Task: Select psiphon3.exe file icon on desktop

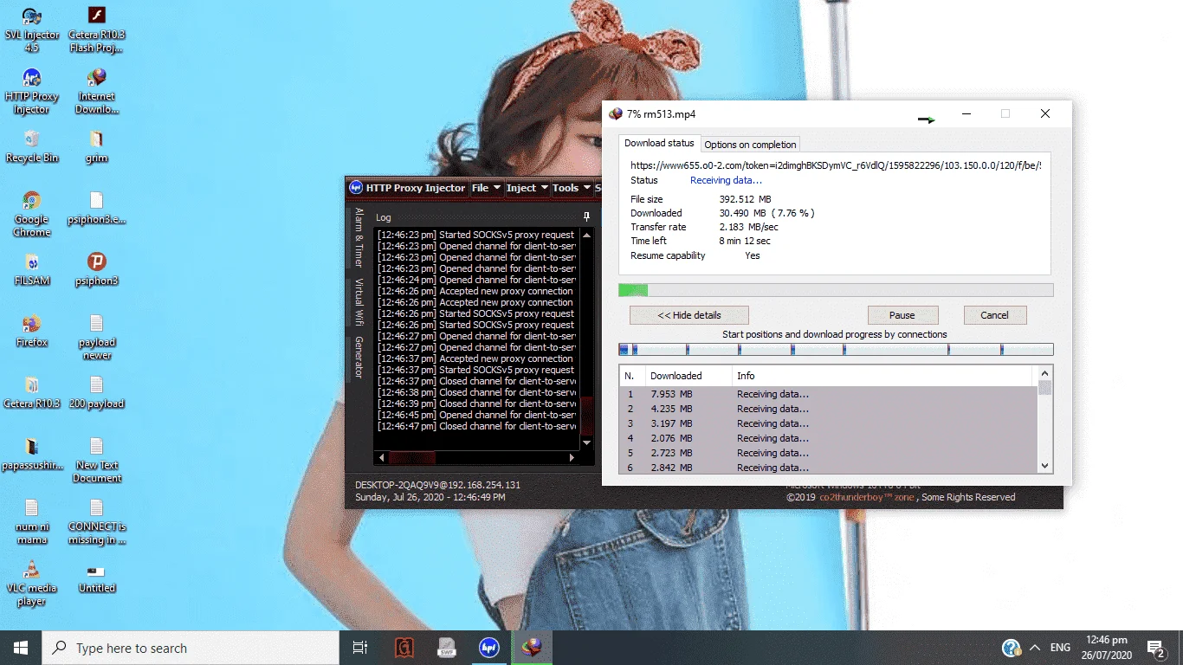Action: pos(97,208)
